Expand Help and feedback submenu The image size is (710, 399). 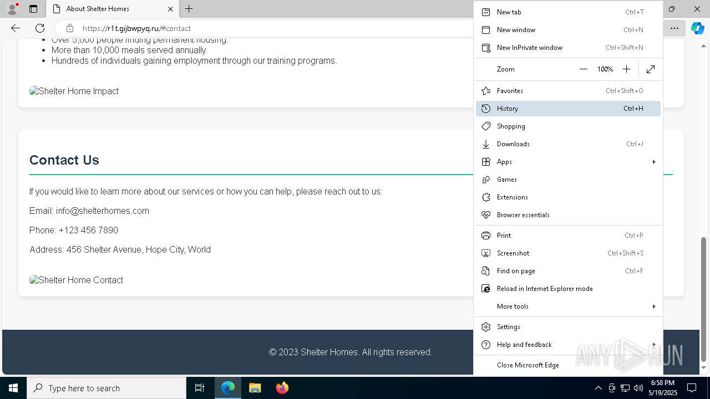[568, 345]
